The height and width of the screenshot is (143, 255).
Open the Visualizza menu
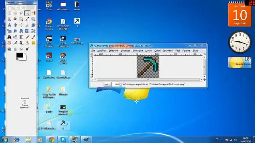coord(125,50)
